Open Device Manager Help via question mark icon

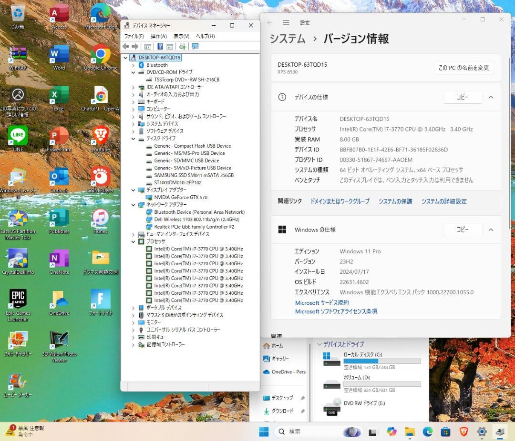161,46
